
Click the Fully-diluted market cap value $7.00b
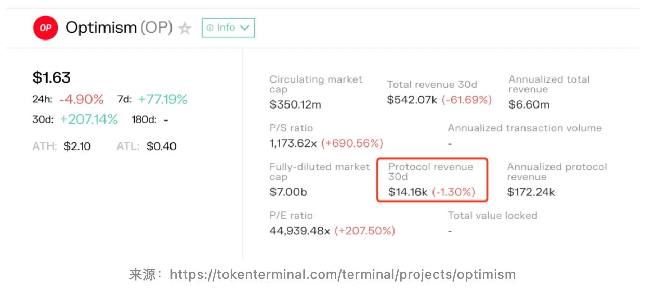click(x=288, y=192)
